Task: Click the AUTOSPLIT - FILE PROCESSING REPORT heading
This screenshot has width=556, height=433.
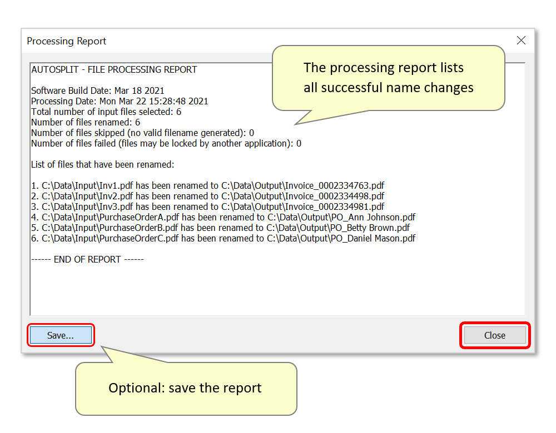Action: (x=114, y=69)
